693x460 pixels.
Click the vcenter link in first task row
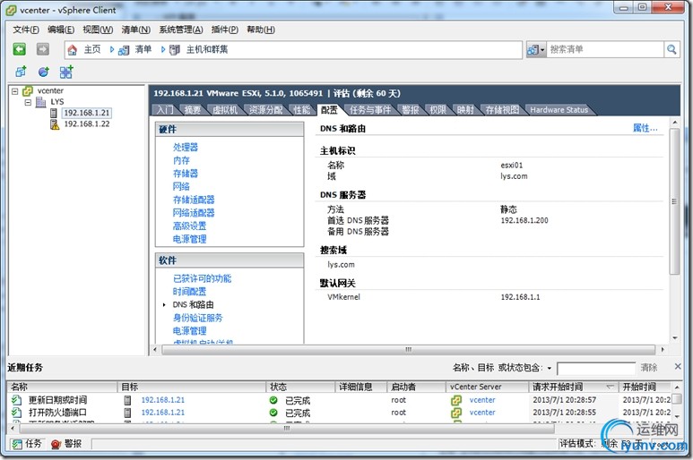click(x=482, y=400)
